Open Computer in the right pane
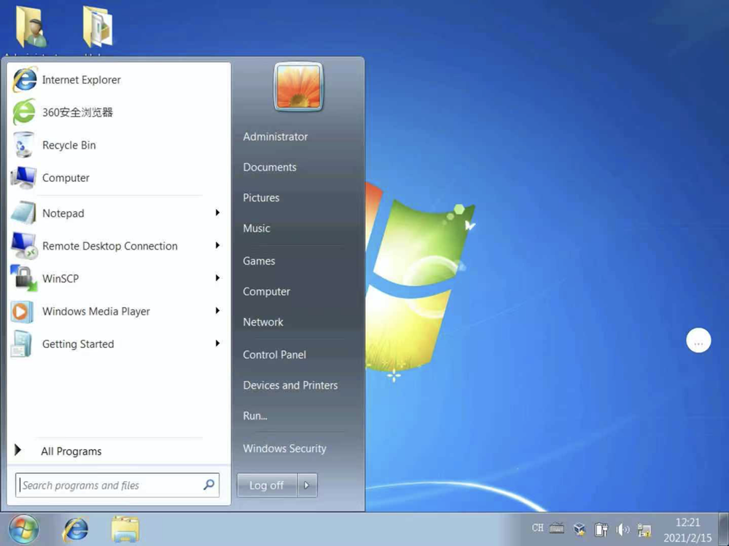Screen dimensions: 729x546 [x=266, y=292]
